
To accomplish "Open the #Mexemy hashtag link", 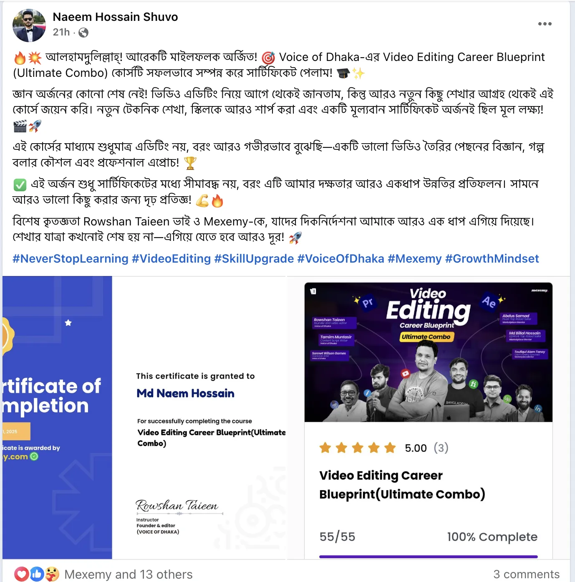I will [x=415, y=259].
